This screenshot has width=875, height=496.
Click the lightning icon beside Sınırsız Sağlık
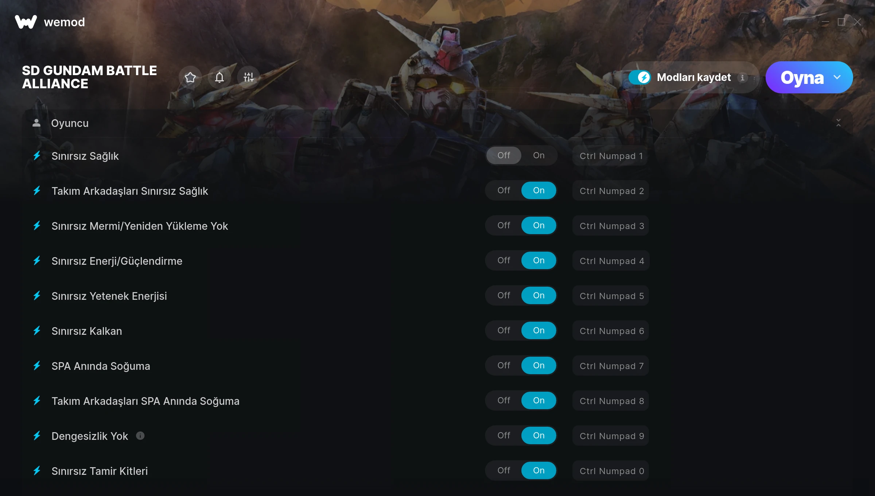(x=37, y=156)
